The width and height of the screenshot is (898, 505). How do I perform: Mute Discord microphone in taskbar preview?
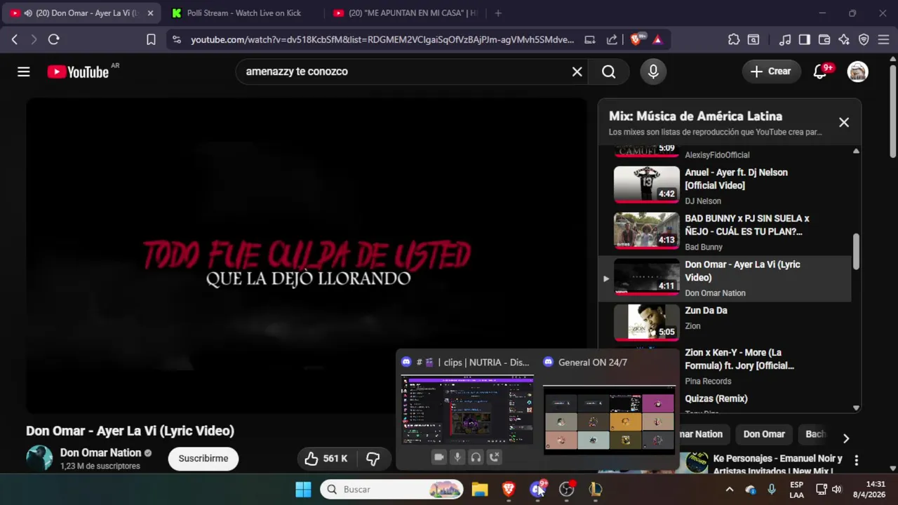[457, 457]
